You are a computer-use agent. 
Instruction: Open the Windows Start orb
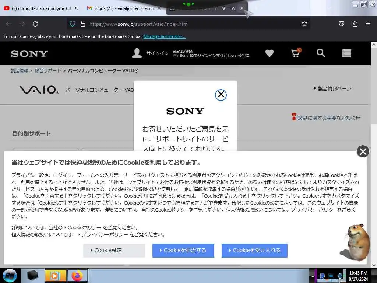click(10, 276)
